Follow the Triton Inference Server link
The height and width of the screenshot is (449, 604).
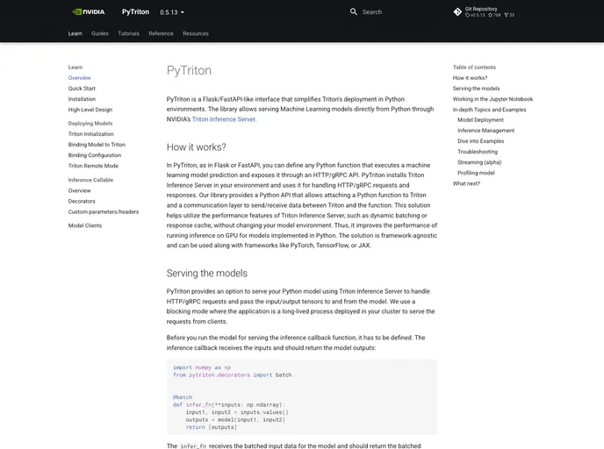(x=223, y=119)
